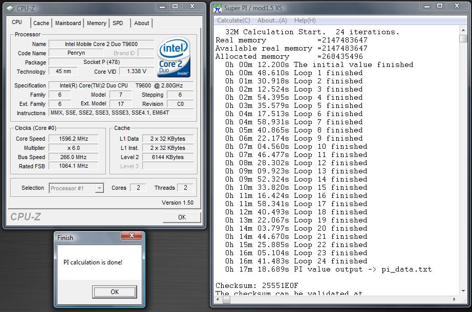Screen dimensions: 472x312
Task: Click the Code Name value Penryn
Action: [76, 53]
